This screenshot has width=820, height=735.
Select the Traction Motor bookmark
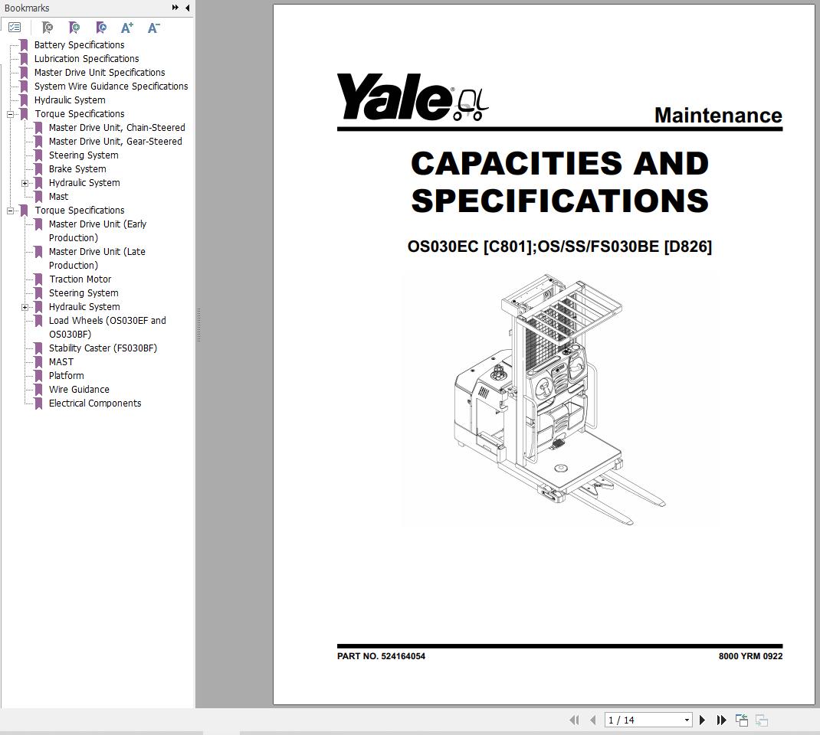click(x=80, y=279)
